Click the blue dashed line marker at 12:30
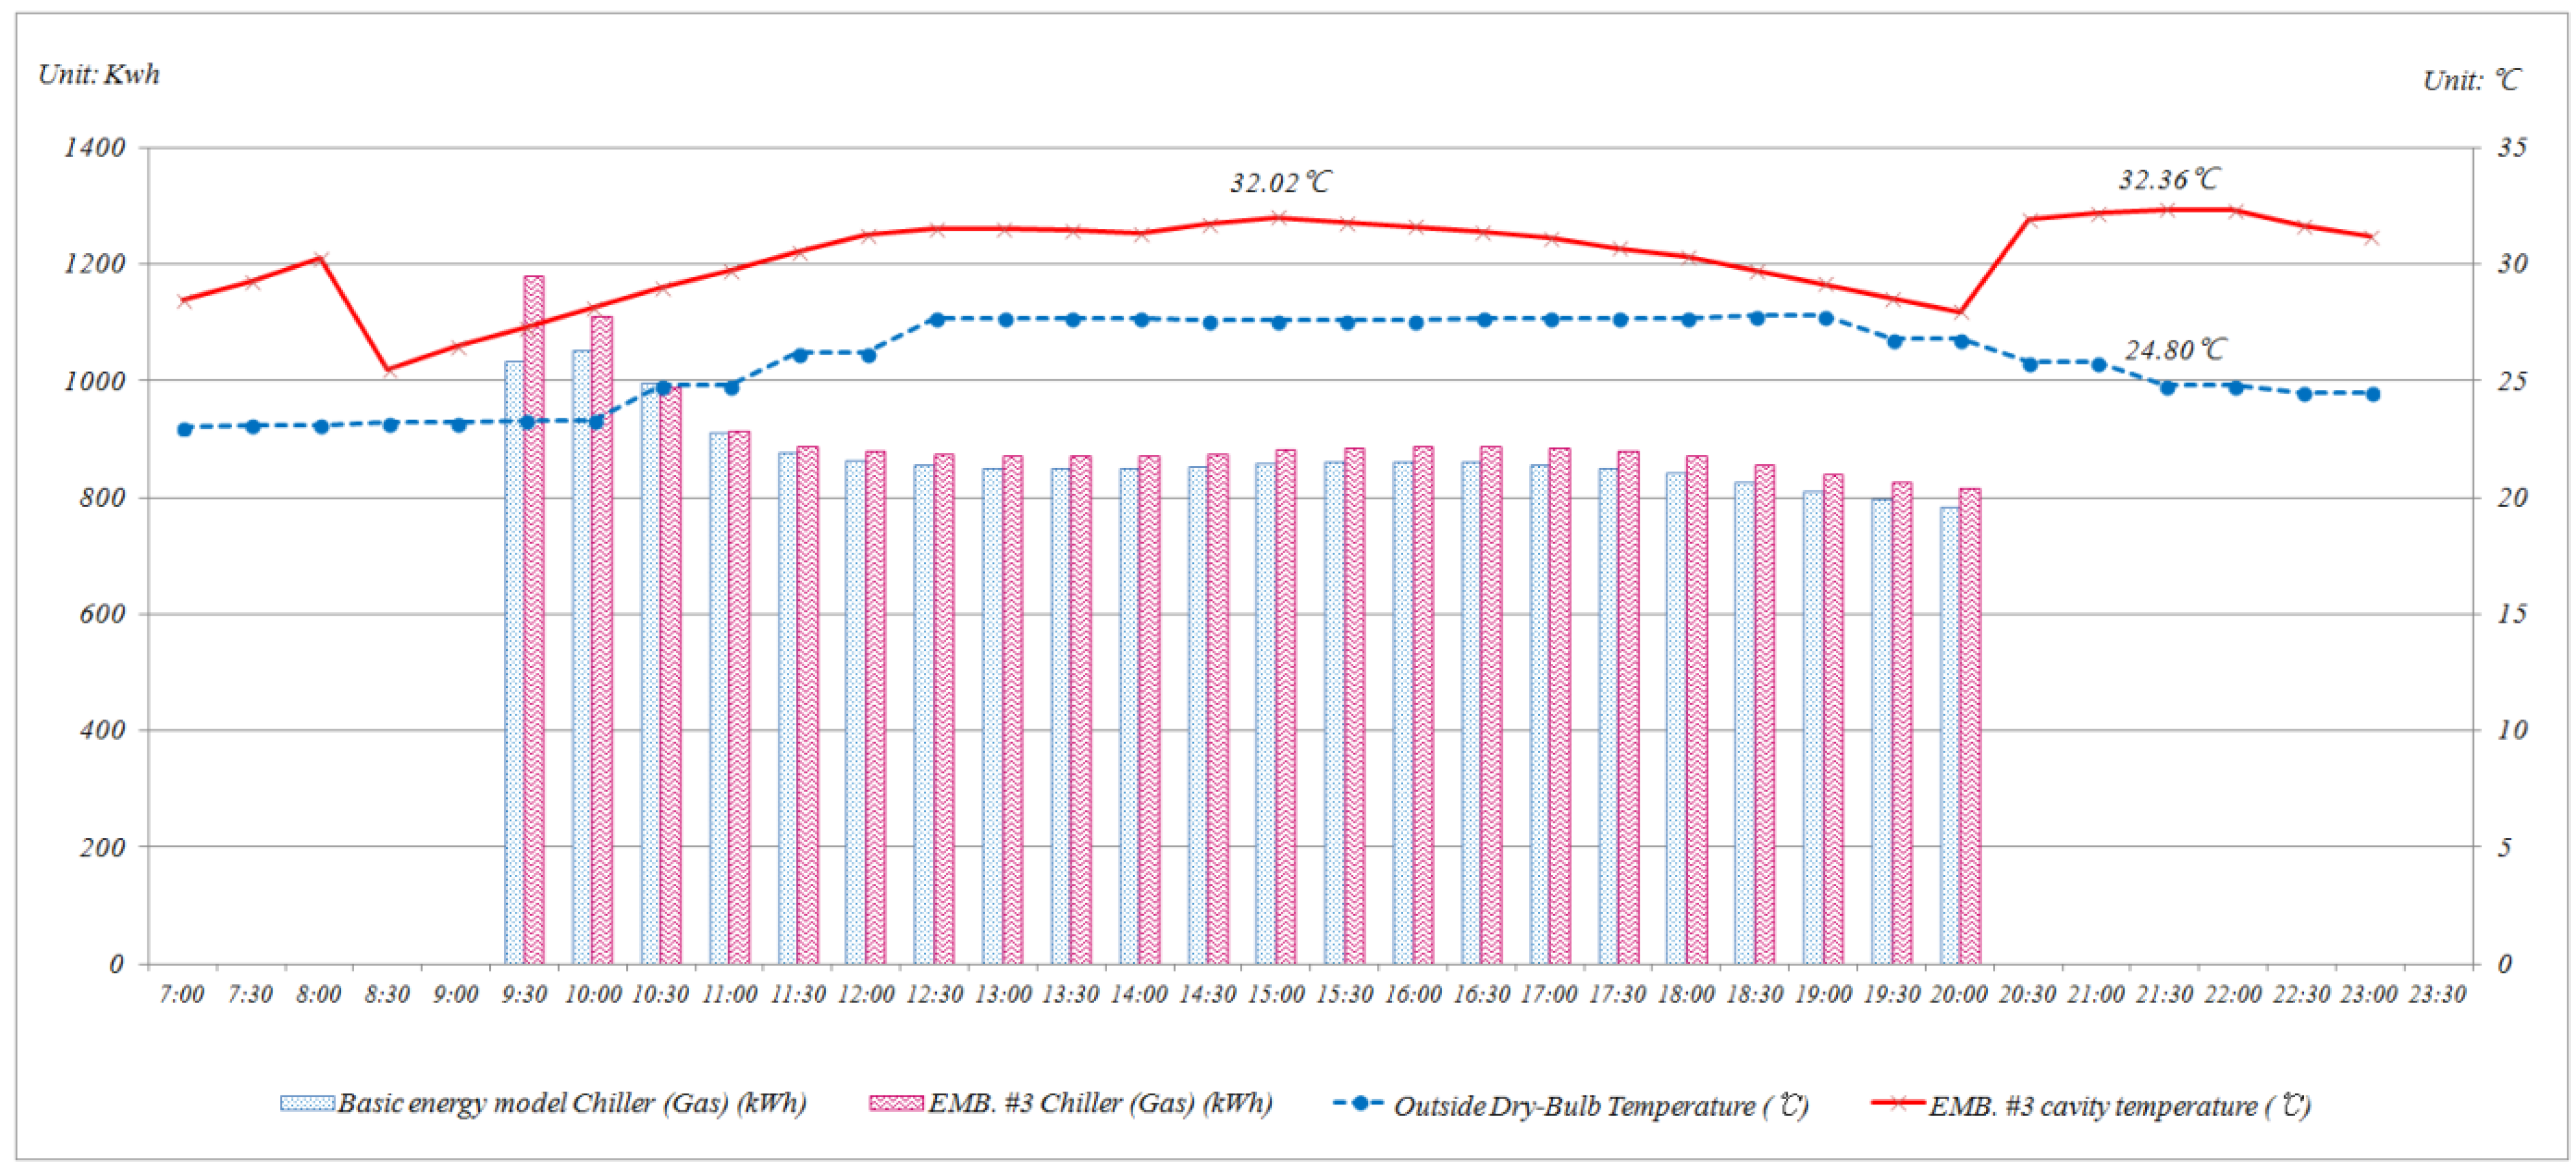The height and width of the screenshot is (1169, 2576). pyautogui.click(x=937, y=320)
